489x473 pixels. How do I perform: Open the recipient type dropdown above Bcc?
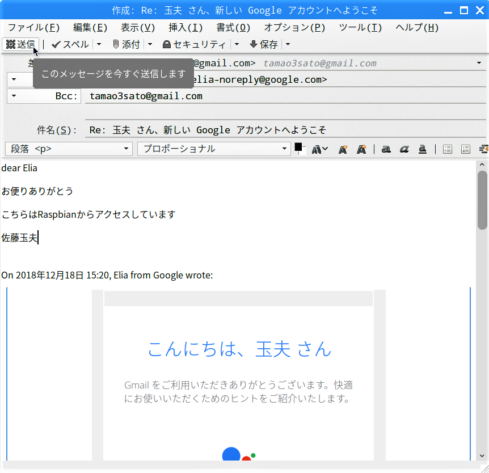(x=14, y=79)
